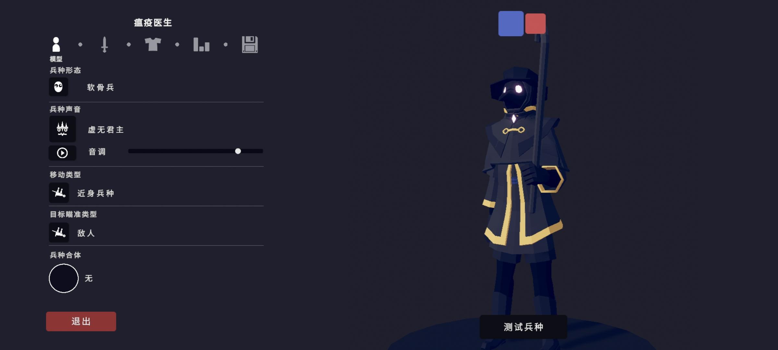Click the 测试兵种 test unit button
778x350 pixels.
(x=523, y=327)
